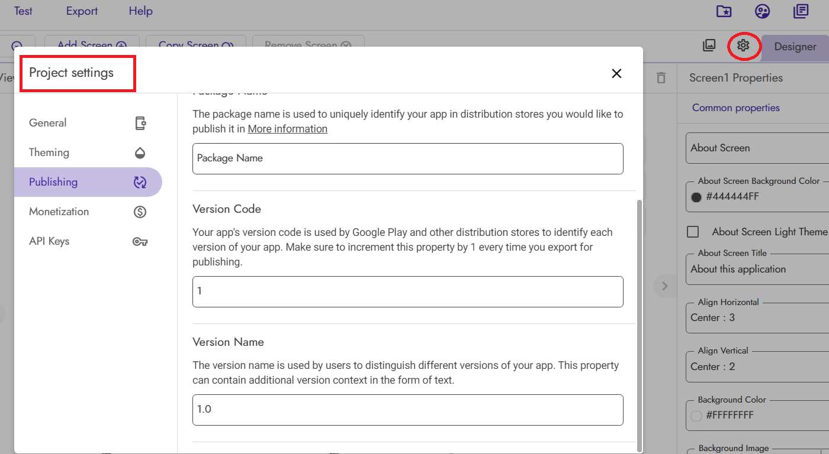This screenshot has height=454, width=829.
Task: Expand the Align Horizontal dropdown
Action: pyautogui.click(x=758, y=317)
